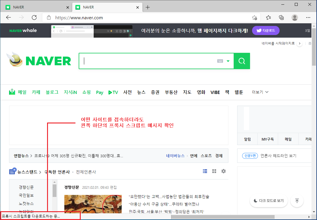
Task: Switch newsstand to list view icon
Action: click(205, 171)
